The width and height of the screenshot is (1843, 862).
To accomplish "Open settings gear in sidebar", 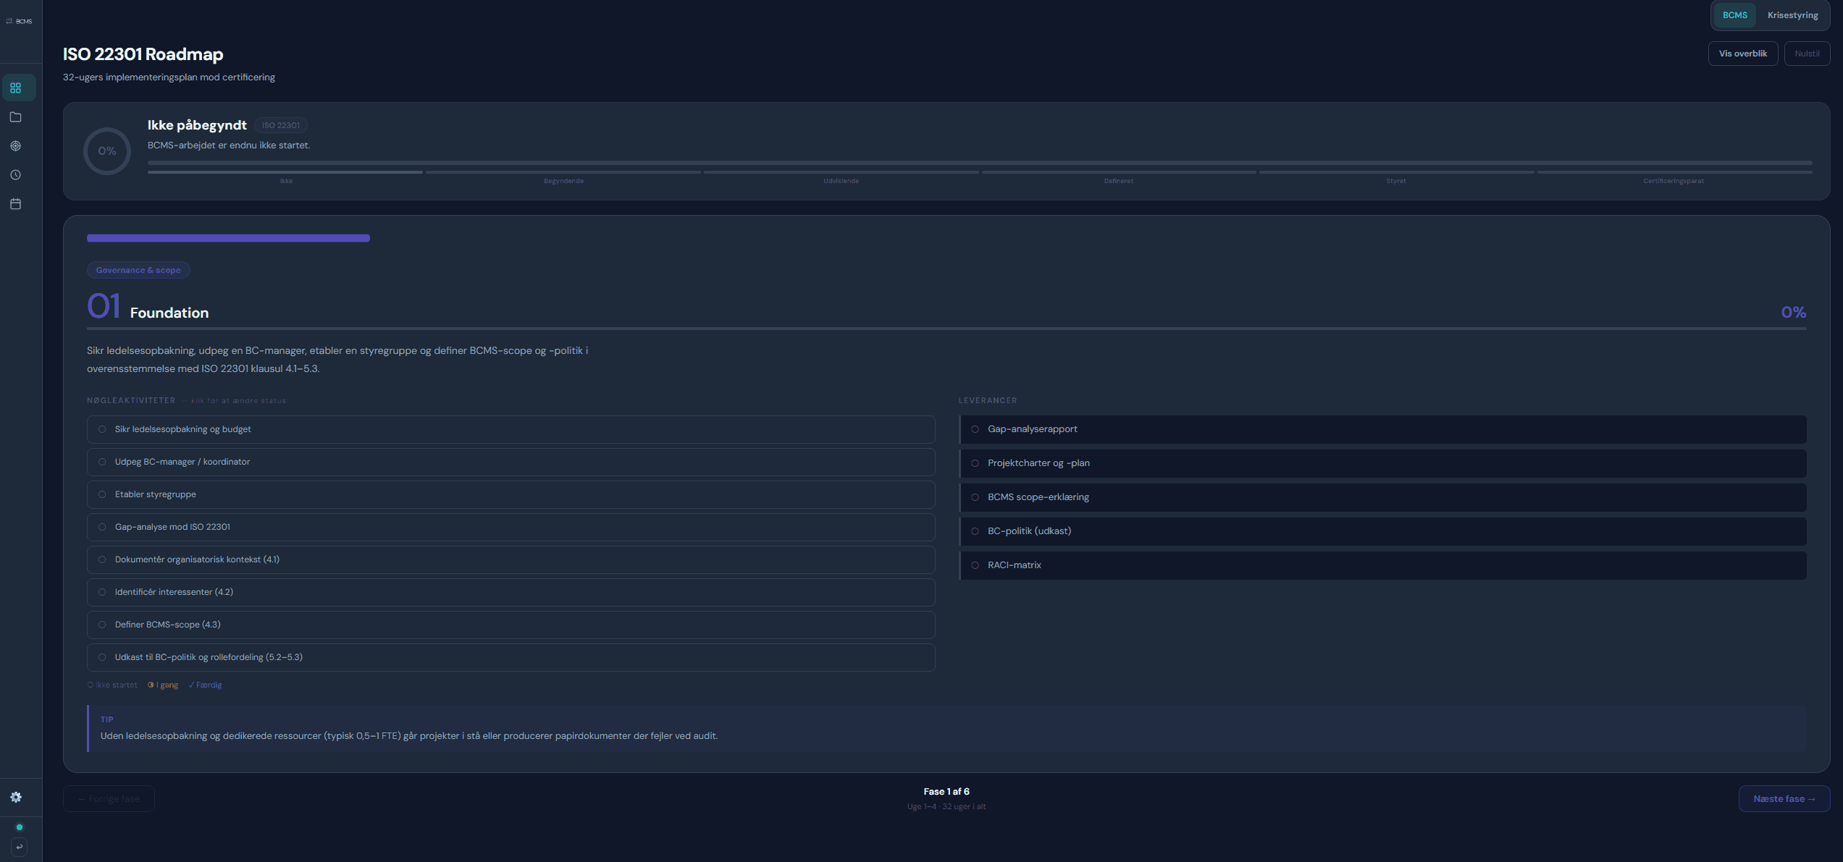I will tap(16, 797).
